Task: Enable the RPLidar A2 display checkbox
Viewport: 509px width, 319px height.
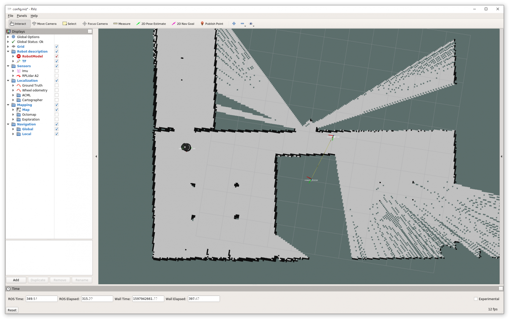Action: click(57, 76)
